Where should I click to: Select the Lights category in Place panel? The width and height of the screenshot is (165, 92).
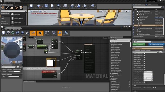coord(2,19)
